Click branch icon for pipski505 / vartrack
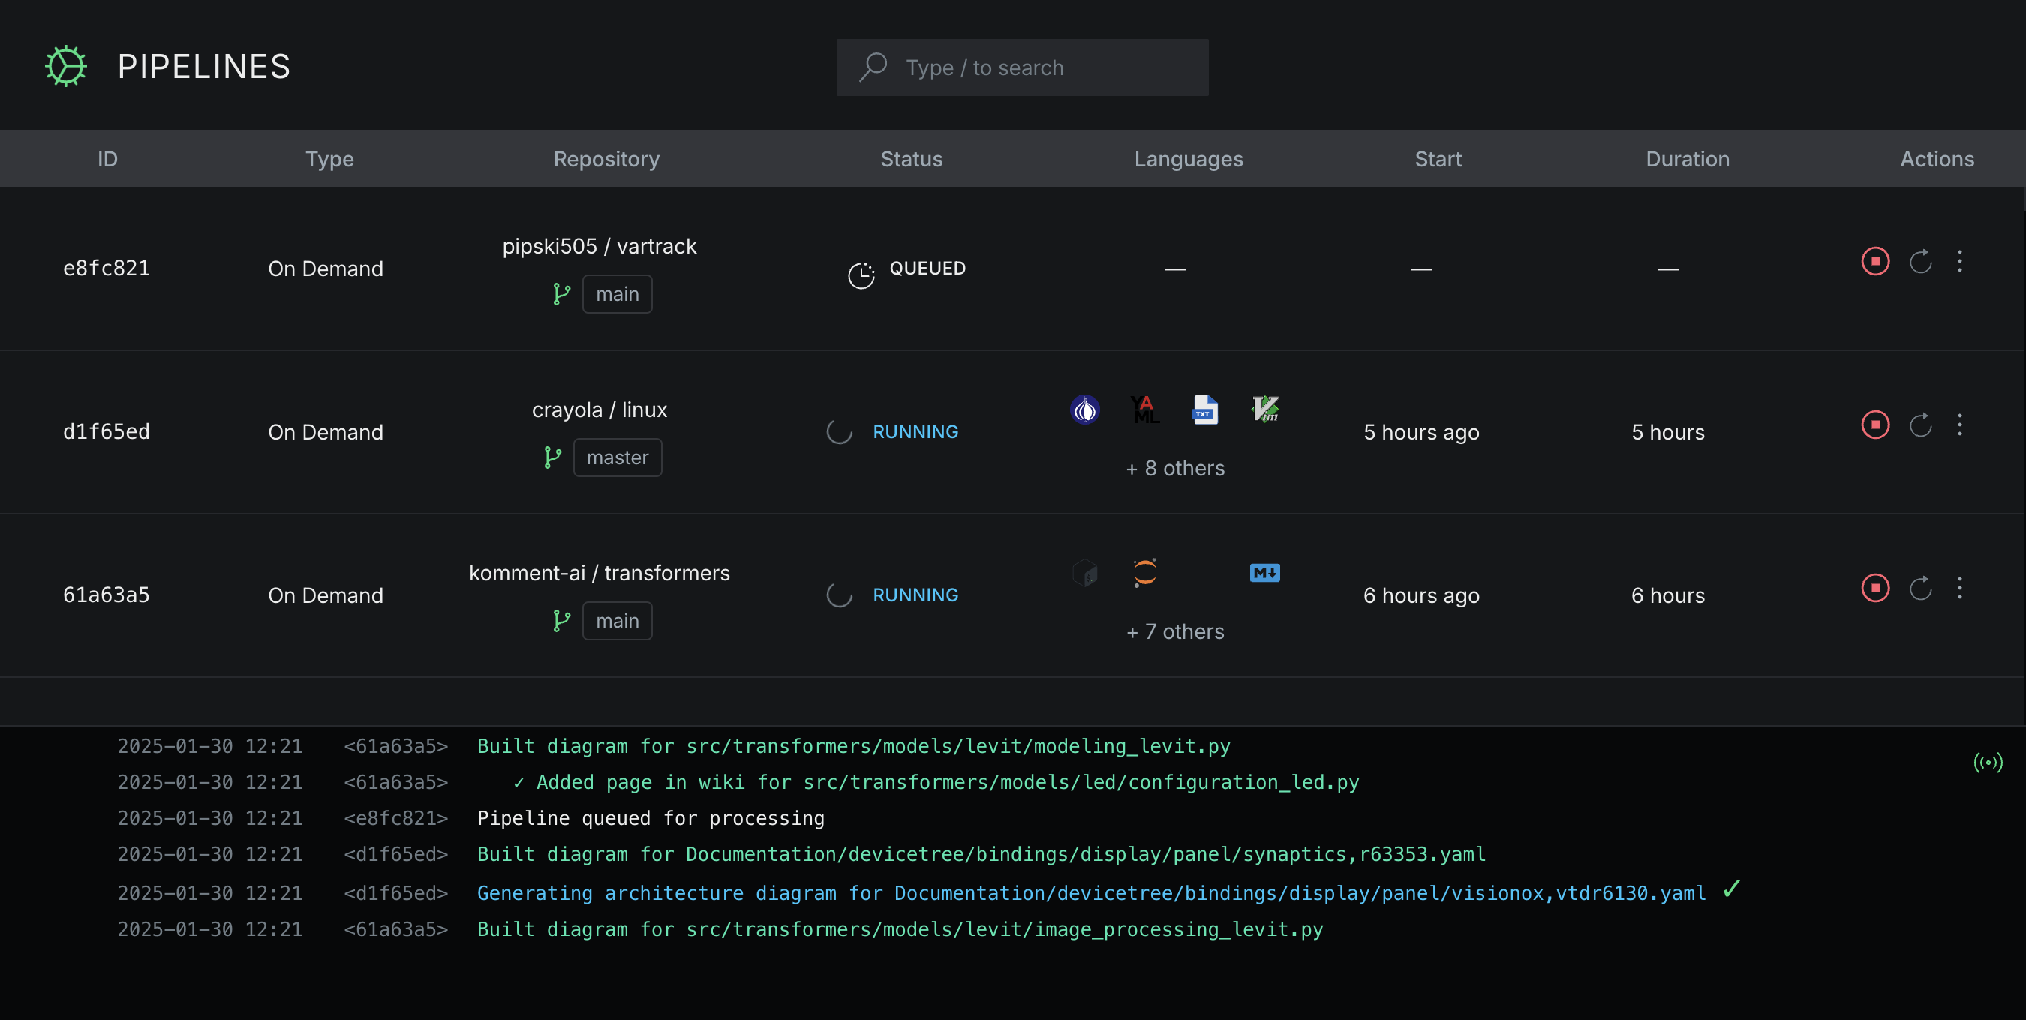The width and height of the screenshot is (2026, 1020). [561, 294]
